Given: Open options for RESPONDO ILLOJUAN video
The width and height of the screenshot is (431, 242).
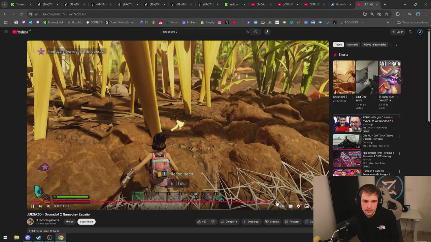Looking at the screenshot, I should [399, 118].
